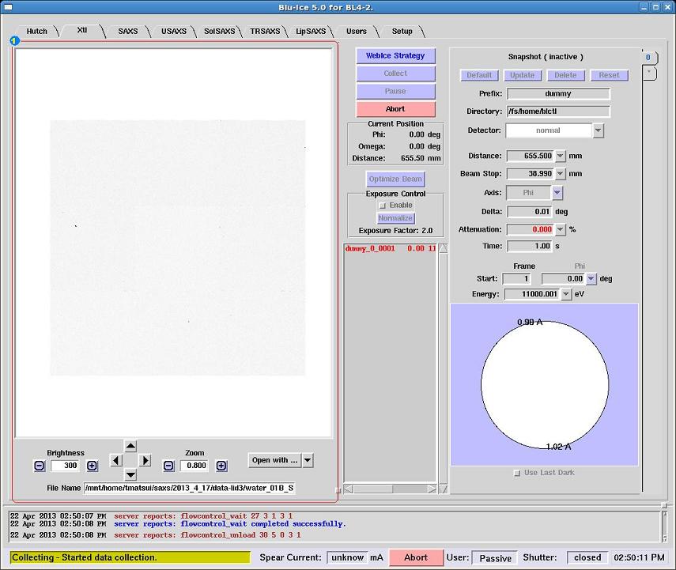Click the Brightness decrease minus icon

(x=40, y=466)
